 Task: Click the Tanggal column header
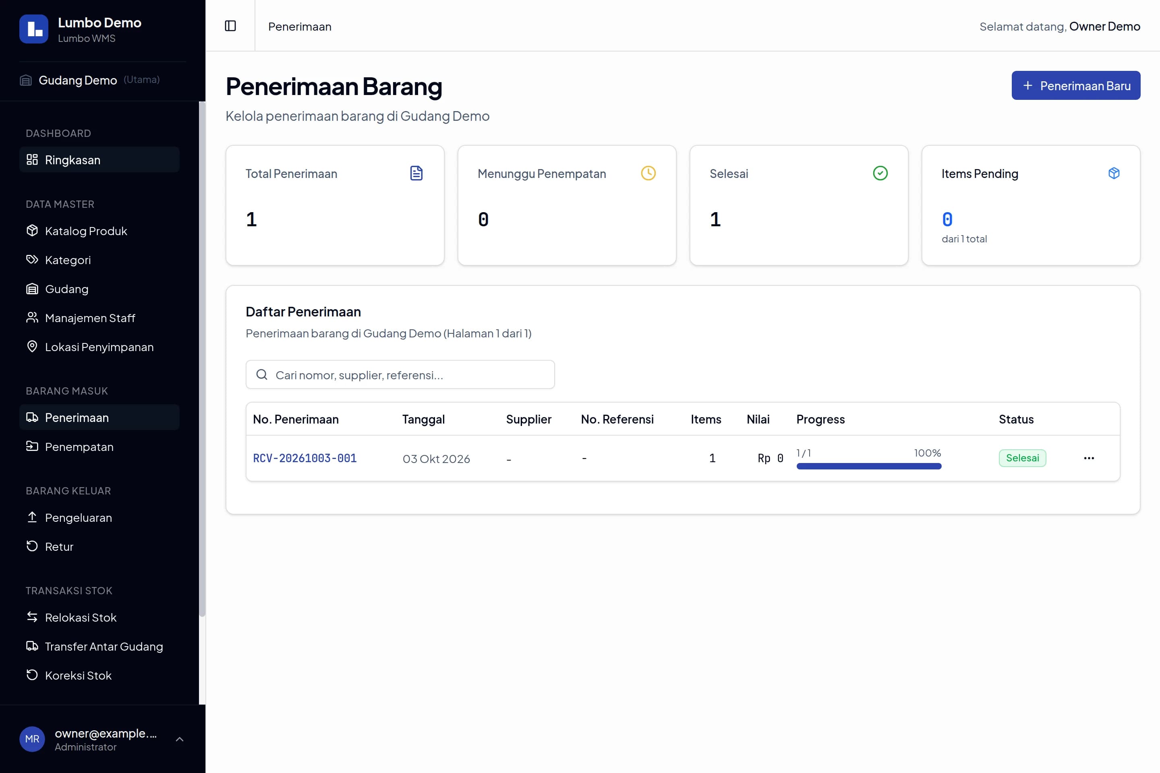coord(423,419)
